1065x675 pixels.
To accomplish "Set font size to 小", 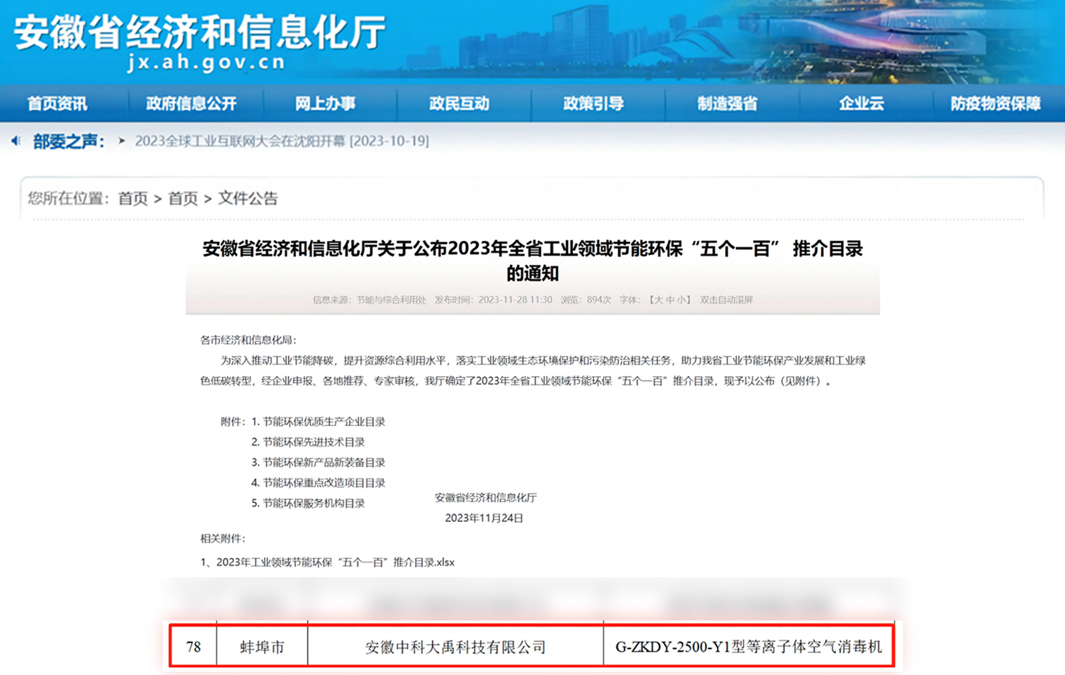I will 681,300.
